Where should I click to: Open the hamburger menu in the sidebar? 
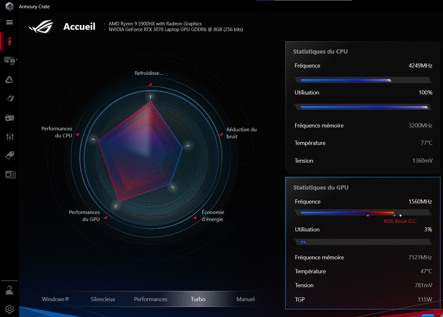pyautogui.click(x=10, y=22)
